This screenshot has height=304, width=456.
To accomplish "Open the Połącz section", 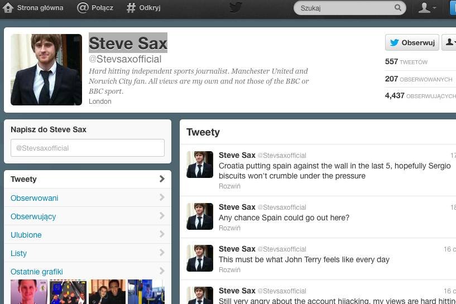I will pos(102,8).
